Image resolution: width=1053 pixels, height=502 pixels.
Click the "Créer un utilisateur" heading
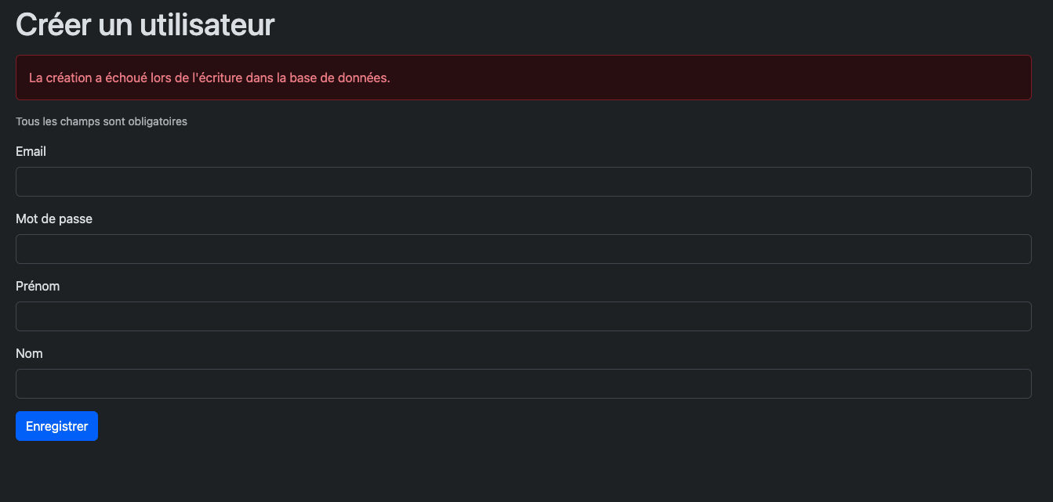tap(145, 25)
